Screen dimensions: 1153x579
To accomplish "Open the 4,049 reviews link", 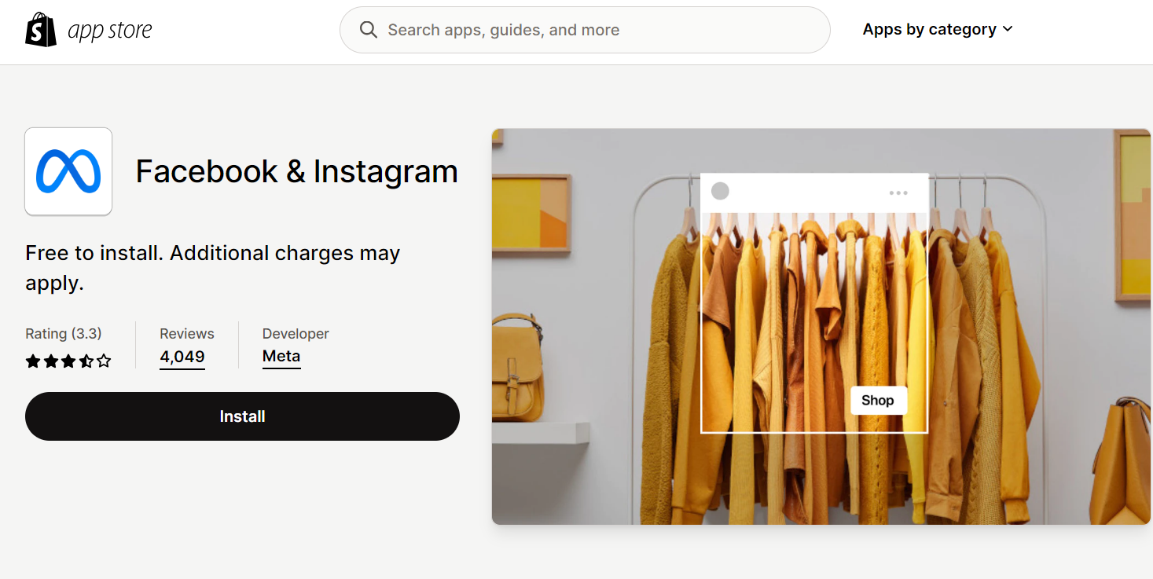I will 182,357.
